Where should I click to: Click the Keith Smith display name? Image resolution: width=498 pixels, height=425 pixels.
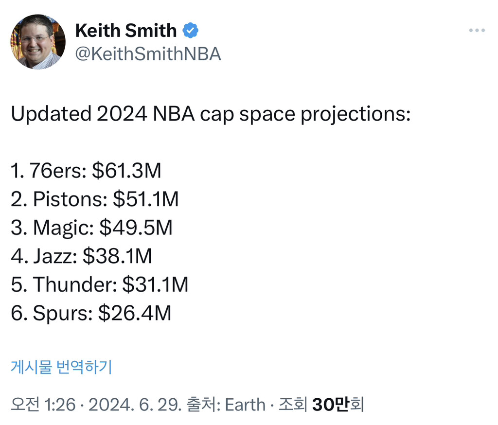pyautogui.click(x=125, y=31)
